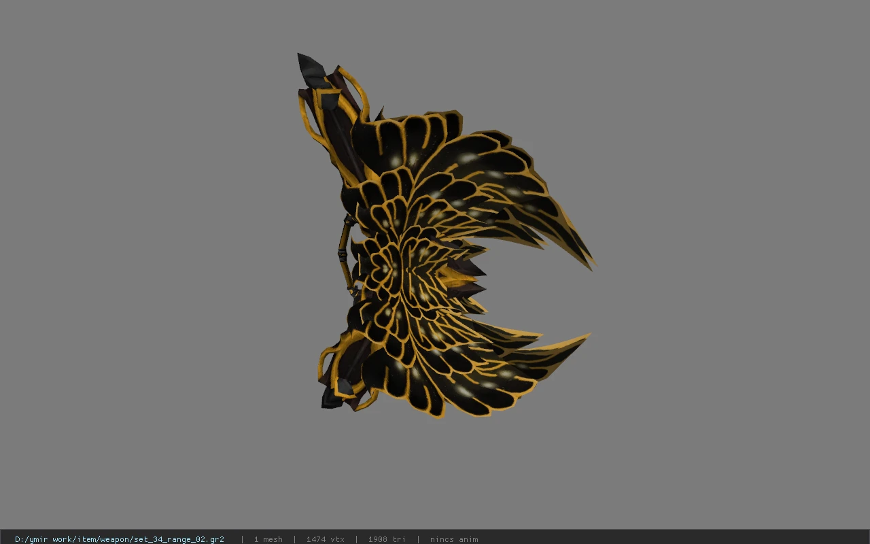Click the '1 mesh' status entry
Screen dimensions: 870x544
[268, 539]
